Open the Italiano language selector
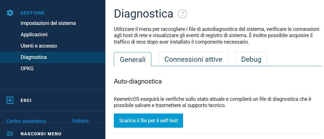324x139 pixels. 80,121
